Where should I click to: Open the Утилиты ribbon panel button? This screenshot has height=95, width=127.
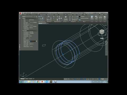point(96,18)
